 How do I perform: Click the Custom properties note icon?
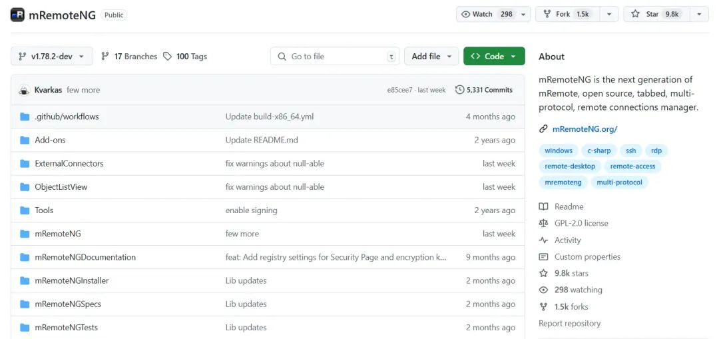(x=543, y=257)
